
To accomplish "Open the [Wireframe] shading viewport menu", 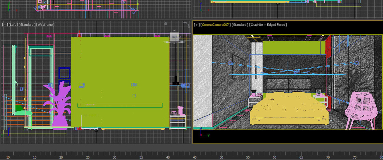I will pyautogui.click(x=45, y=25).
